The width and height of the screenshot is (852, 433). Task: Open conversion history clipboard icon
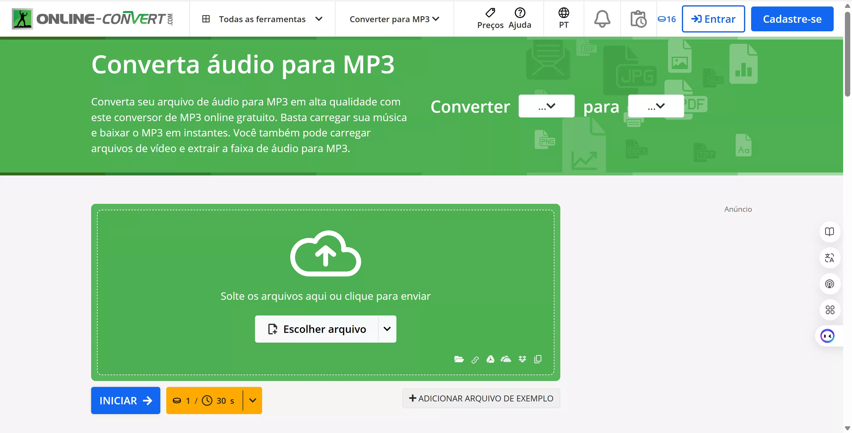coord(638,19)
